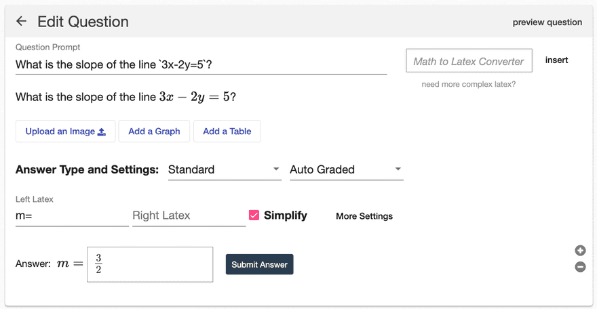Click Add a Table
Image resolution: width=597 pixels, height=309 pixels.
[227, 131]
